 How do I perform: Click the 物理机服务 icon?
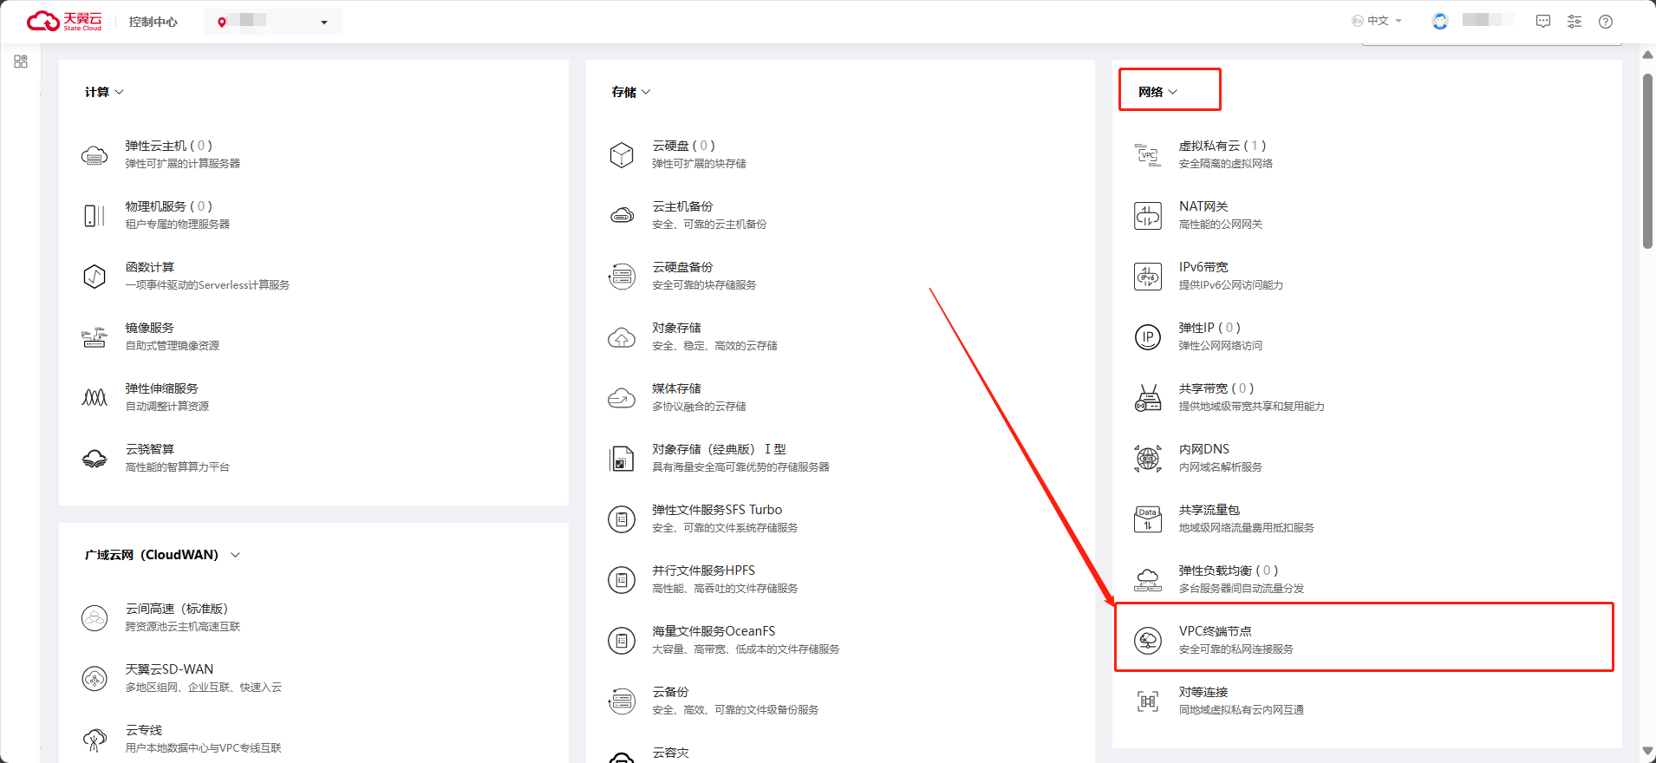(x=95, y=216)
